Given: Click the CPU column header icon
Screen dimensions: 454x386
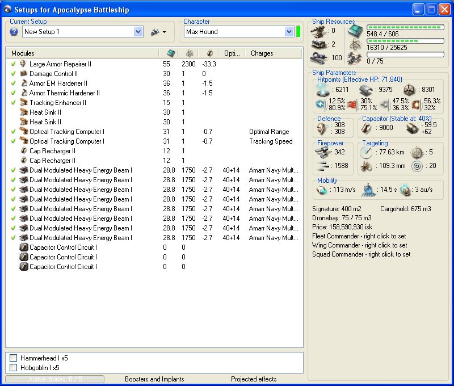Looking at the screenshot, I should [170, 53].
